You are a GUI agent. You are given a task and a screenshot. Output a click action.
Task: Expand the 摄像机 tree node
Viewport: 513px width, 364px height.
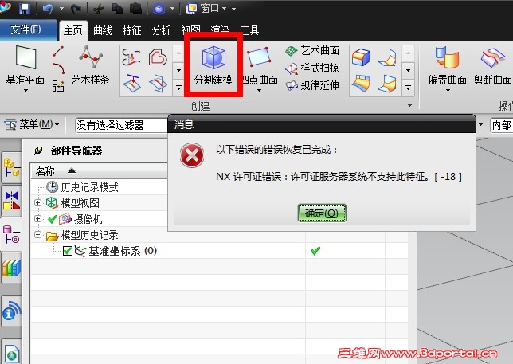tap(37, 218)
